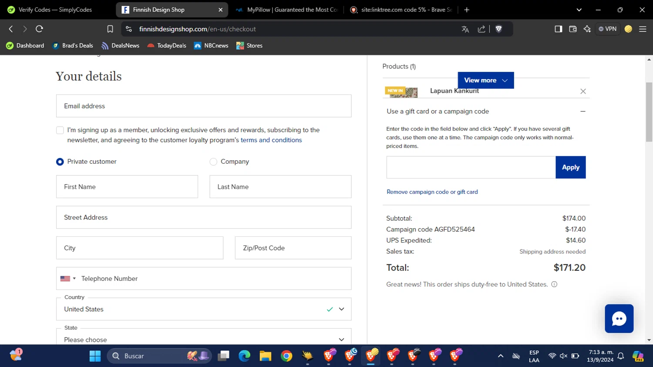Click the campaign code input box

471,167
